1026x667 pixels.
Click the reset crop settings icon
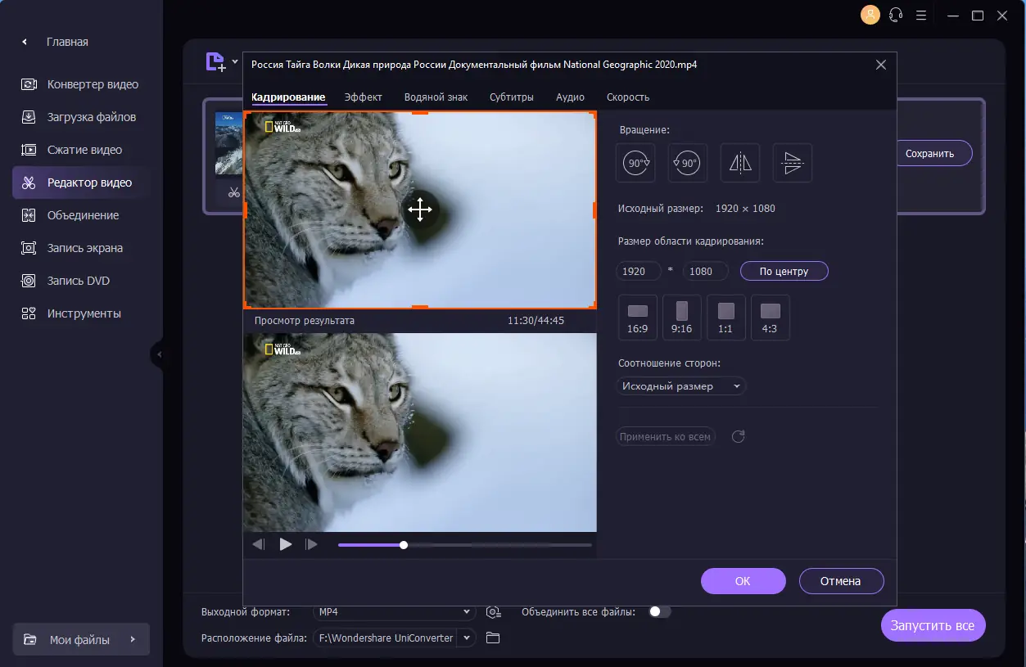click(x=738, y=437)
